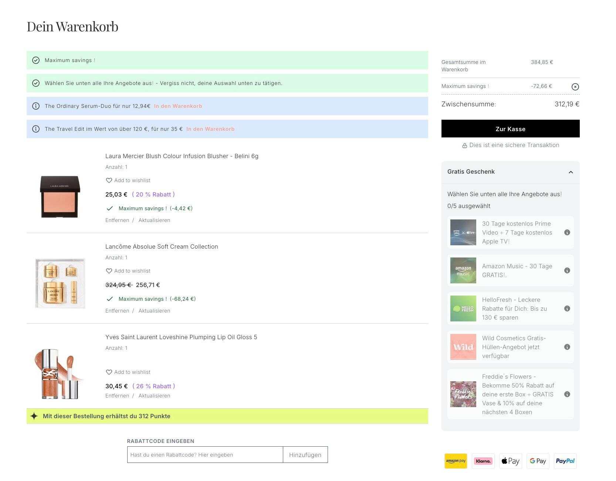Collapse the Gratis Geschenk panel chevron
This screenshot has width=616, height=481.
tap(571, 172)
